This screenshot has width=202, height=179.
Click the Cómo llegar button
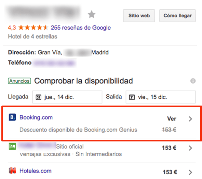coord(177,16)
